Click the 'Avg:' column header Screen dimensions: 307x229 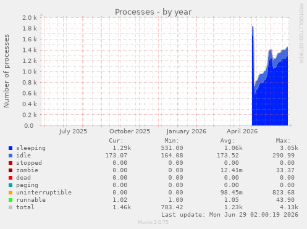pyautogui.click(x=227, y=141)
